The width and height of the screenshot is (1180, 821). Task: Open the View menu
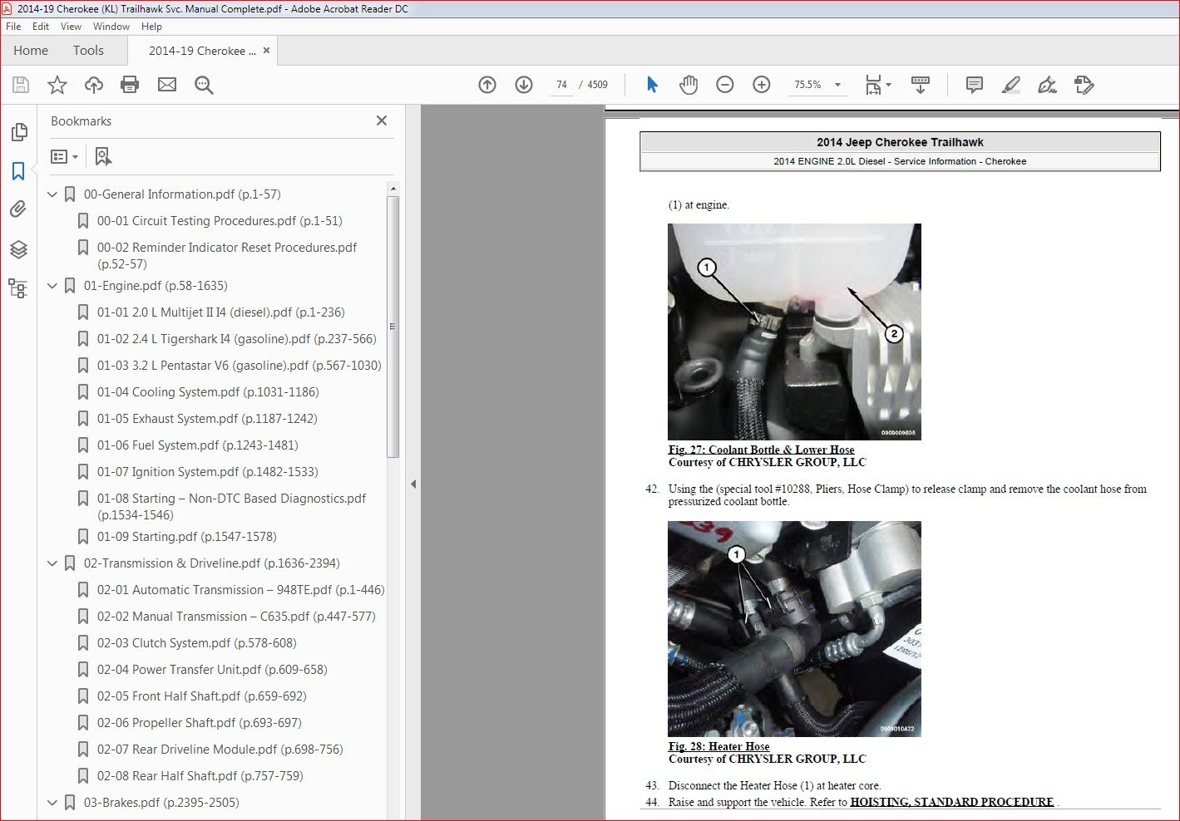click(72, 27)
